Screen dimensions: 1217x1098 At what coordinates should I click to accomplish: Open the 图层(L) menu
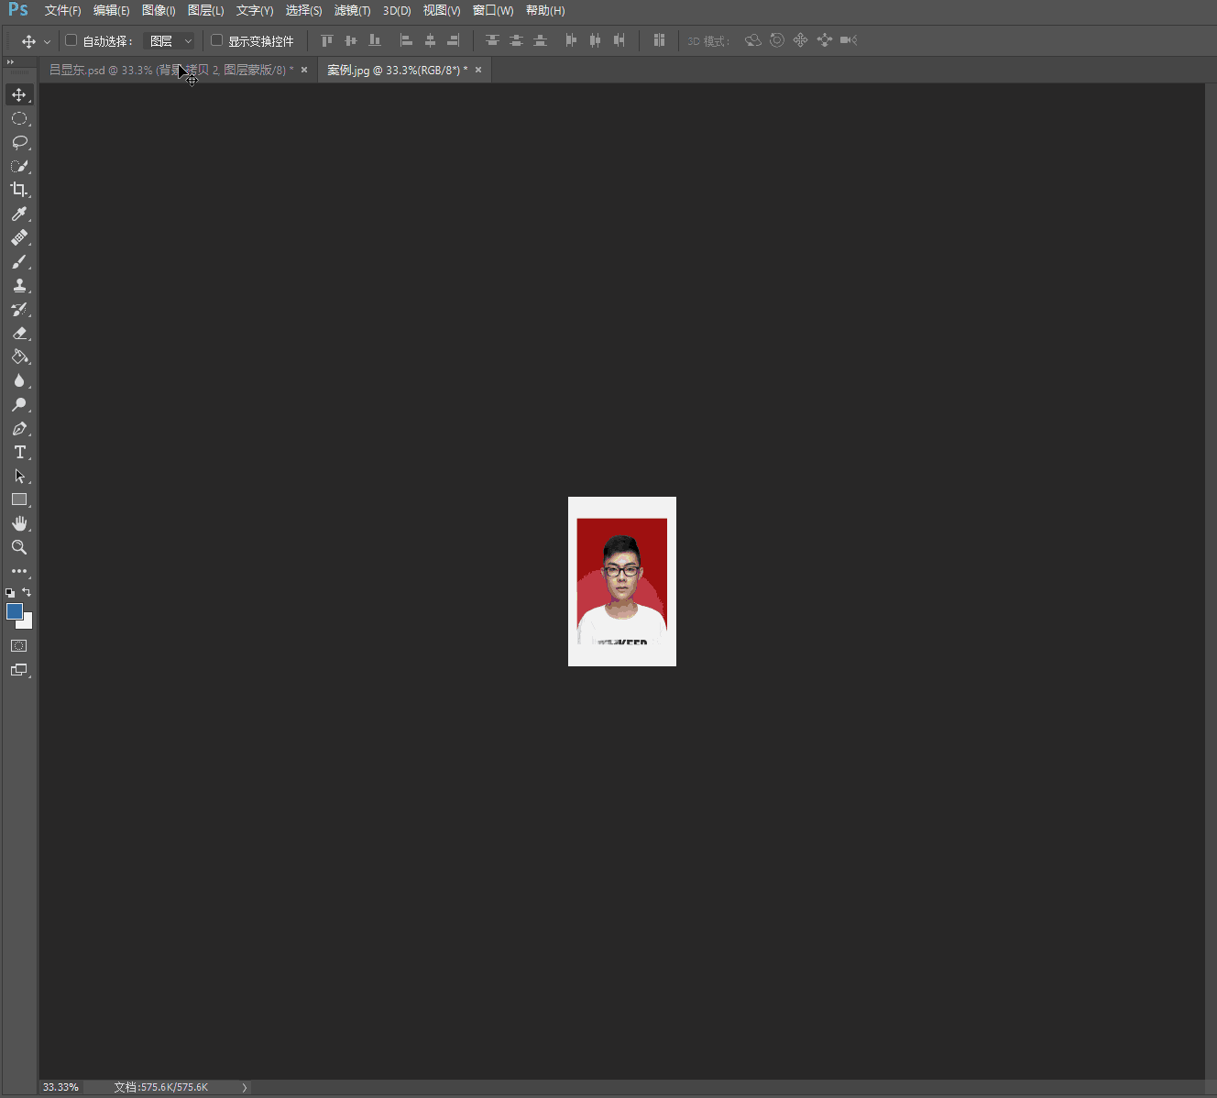point(205,11)
